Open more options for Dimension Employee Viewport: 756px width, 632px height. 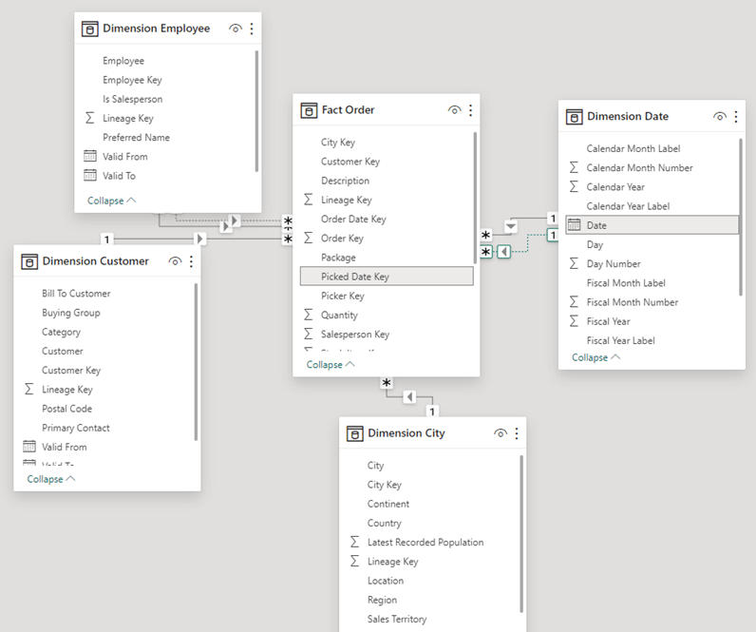pos(252,29)
